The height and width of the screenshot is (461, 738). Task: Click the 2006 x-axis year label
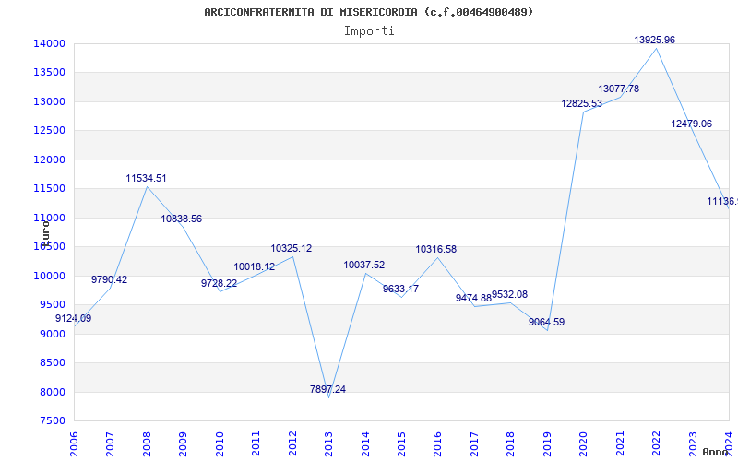(x=74, y=443)
